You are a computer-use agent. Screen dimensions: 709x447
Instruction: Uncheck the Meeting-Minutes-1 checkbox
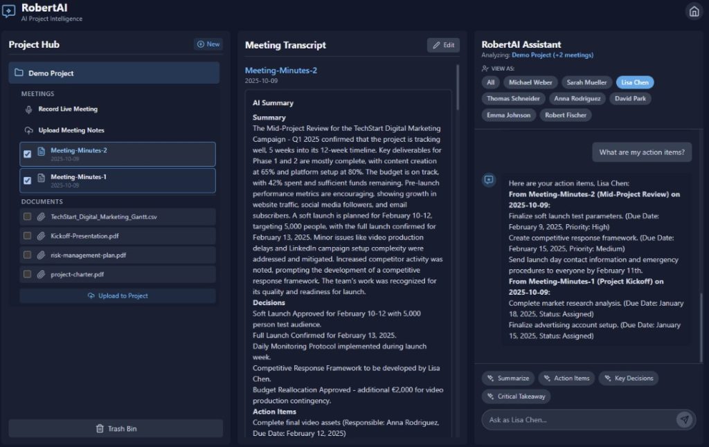27,181
